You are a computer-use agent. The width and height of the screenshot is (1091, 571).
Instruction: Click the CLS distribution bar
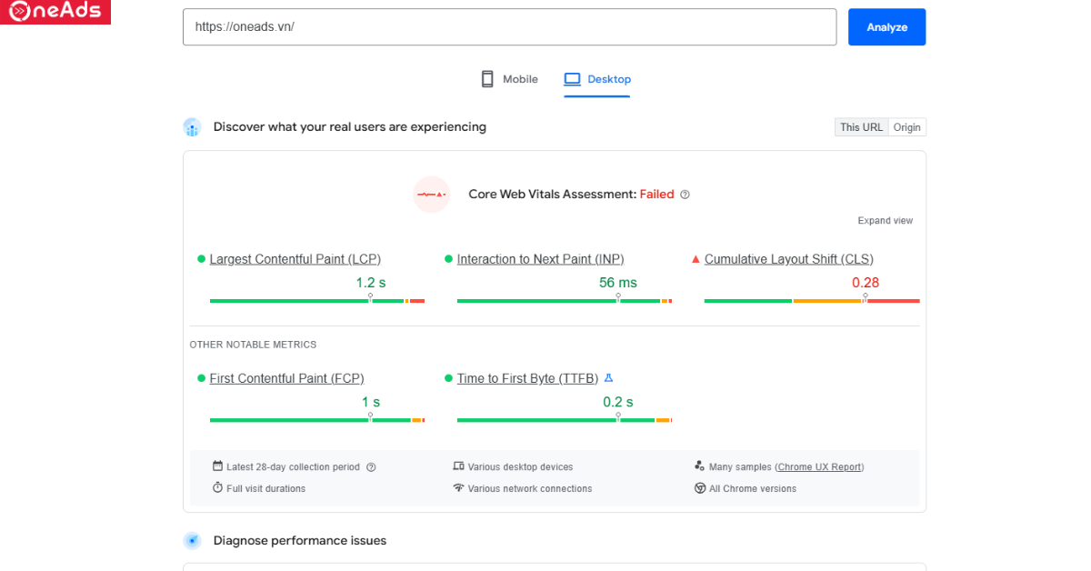(x=812, y=301)
